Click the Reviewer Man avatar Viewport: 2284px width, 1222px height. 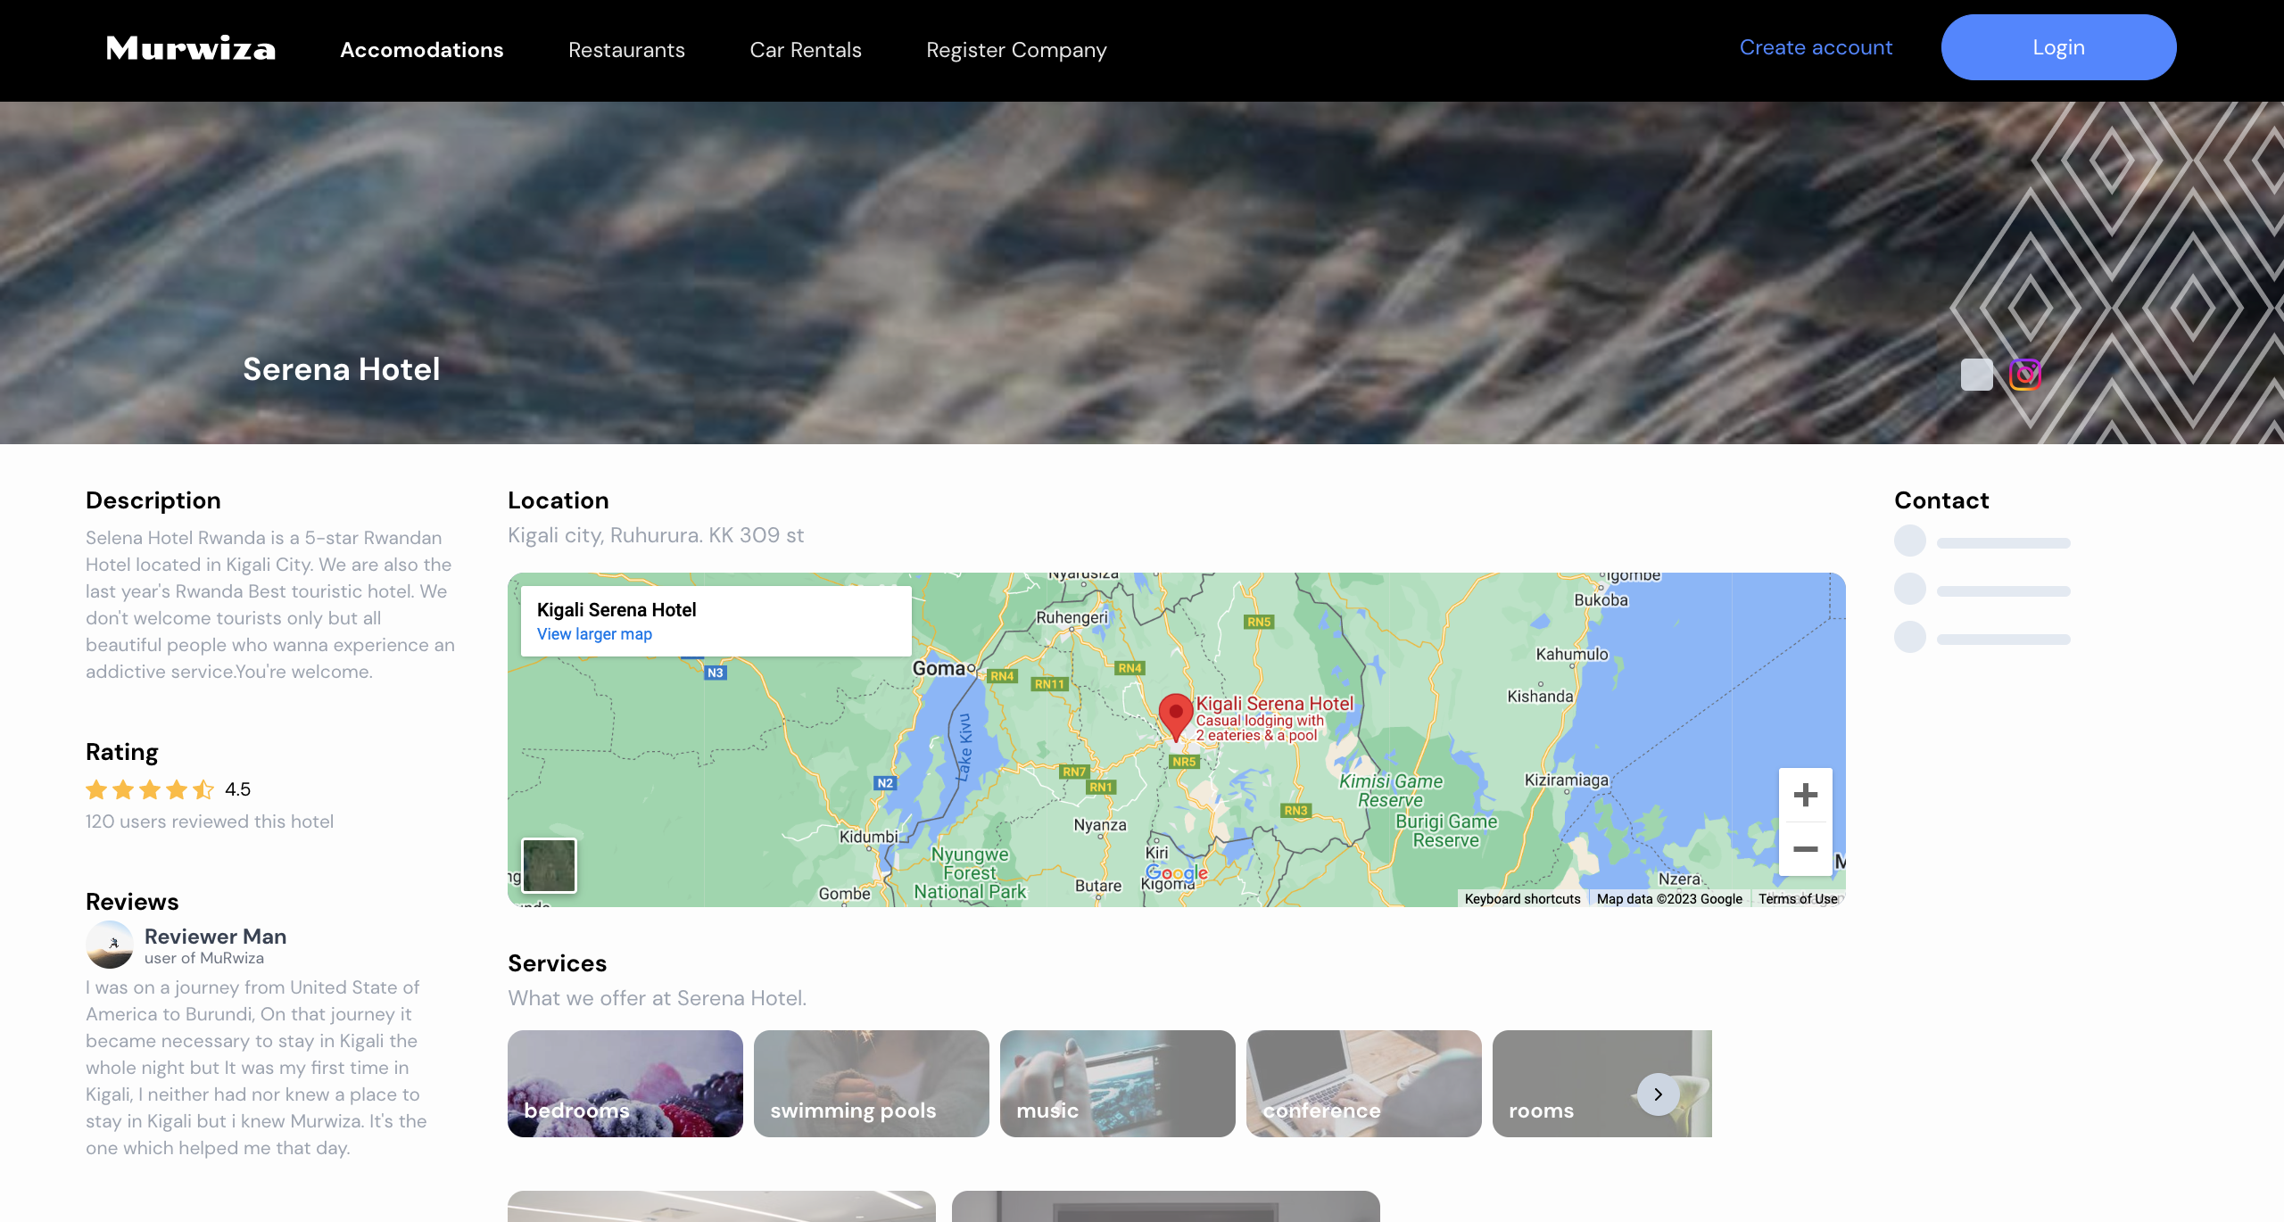click(x=110, y=945)
